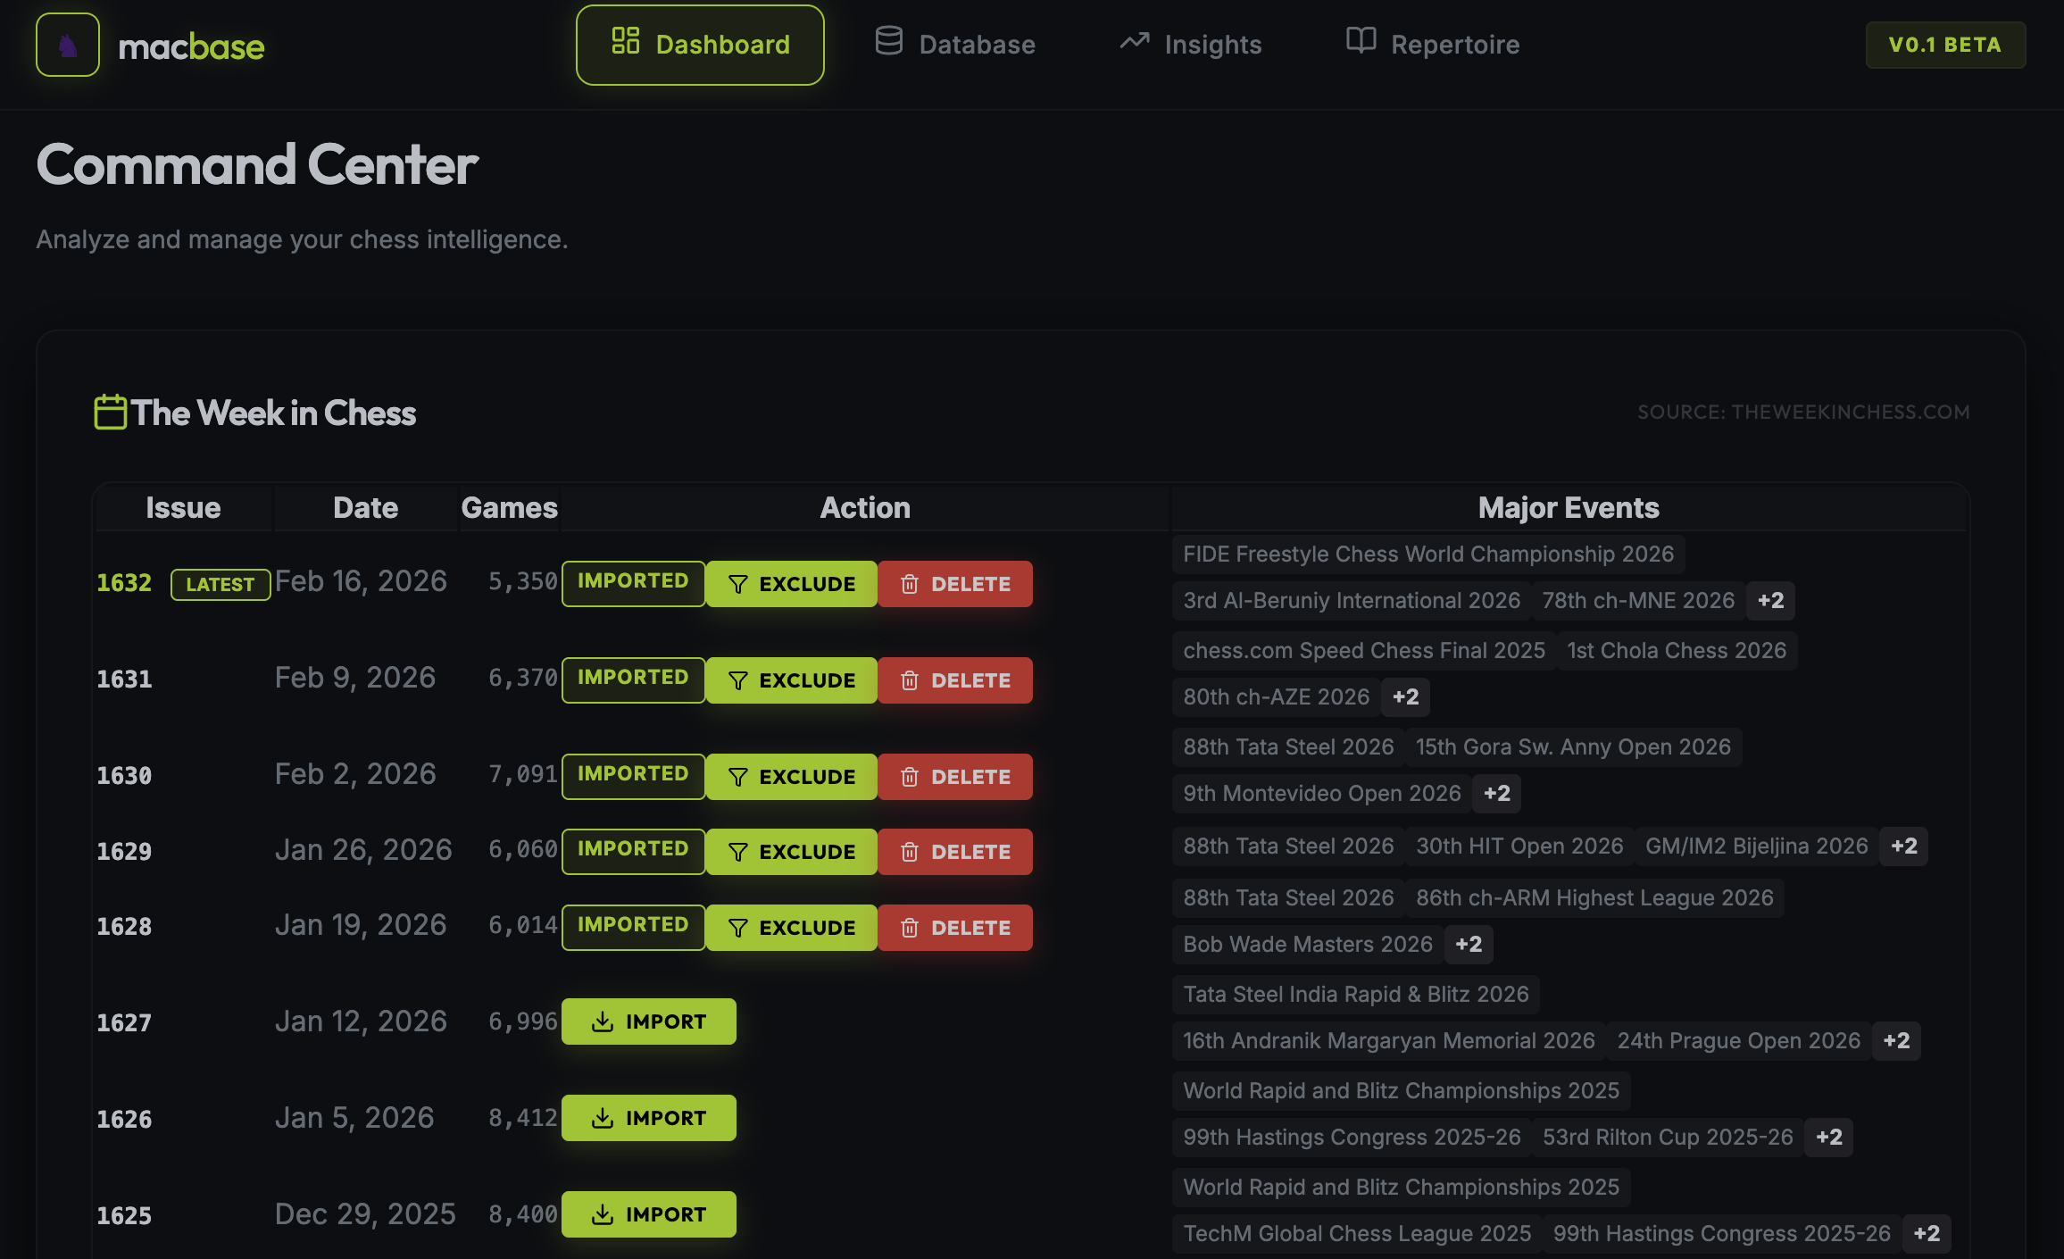Click the trash icon on issue 1631's DELETE button
This screenshot has height=1259, width=2064.
911,680
